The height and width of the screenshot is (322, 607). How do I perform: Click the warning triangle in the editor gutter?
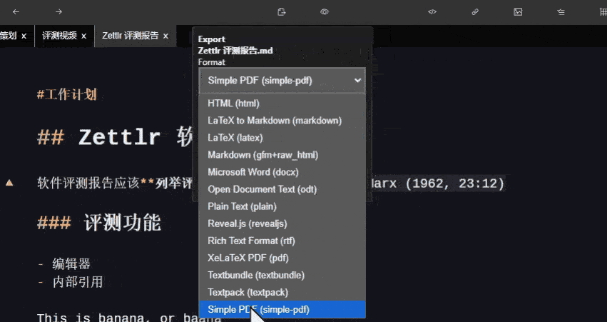pyautogui.click(x=9, y=183)
